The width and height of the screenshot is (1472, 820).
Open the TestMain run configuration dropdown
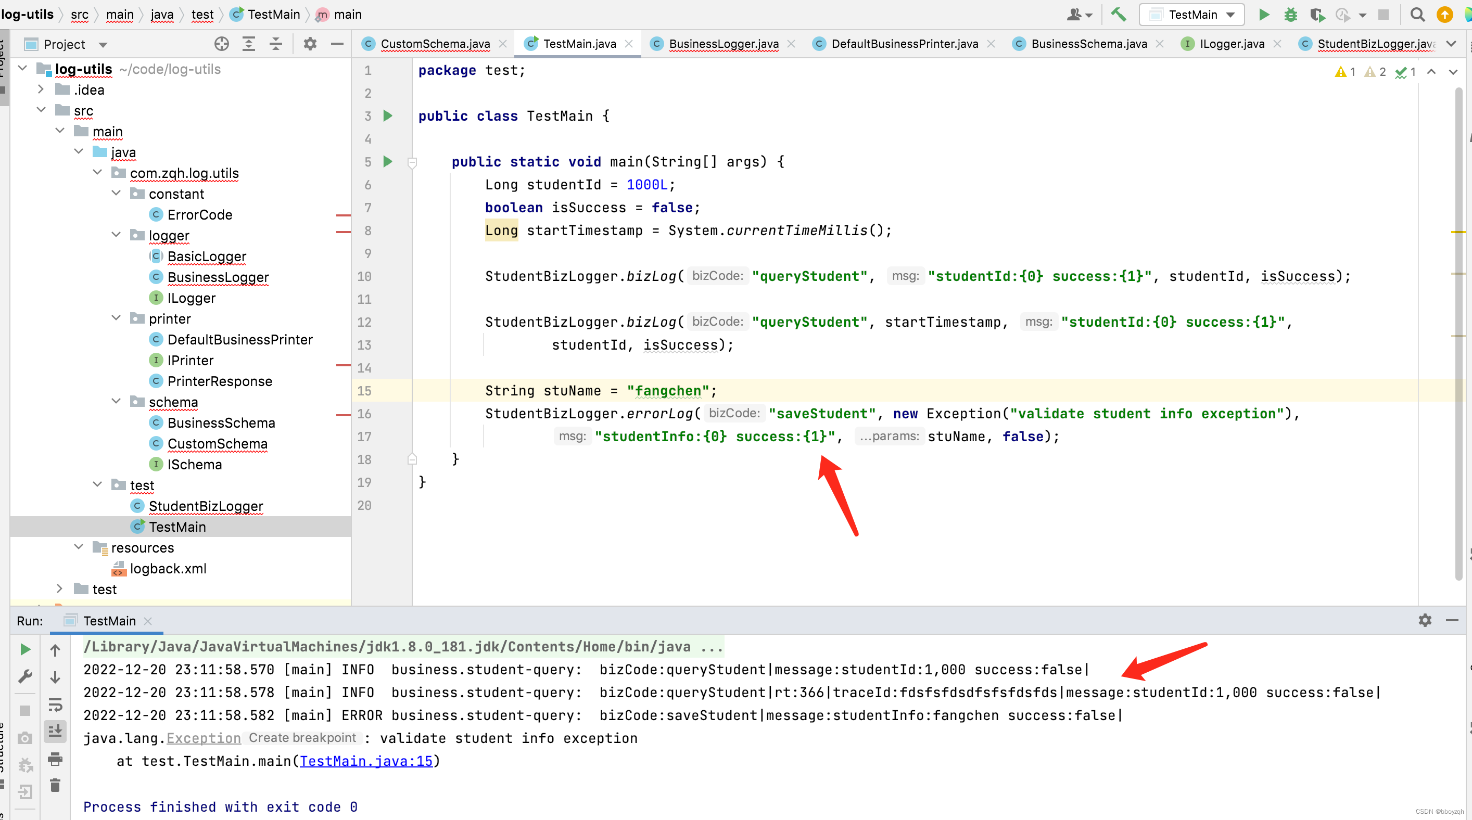[1191, 14]
